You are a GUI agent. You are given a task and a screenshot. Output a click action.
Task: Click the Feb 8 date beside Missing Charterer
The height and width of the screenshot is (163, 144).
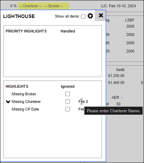83,102
